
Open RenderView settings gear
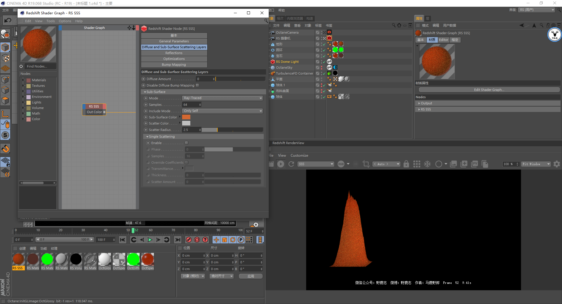point(557,164)
